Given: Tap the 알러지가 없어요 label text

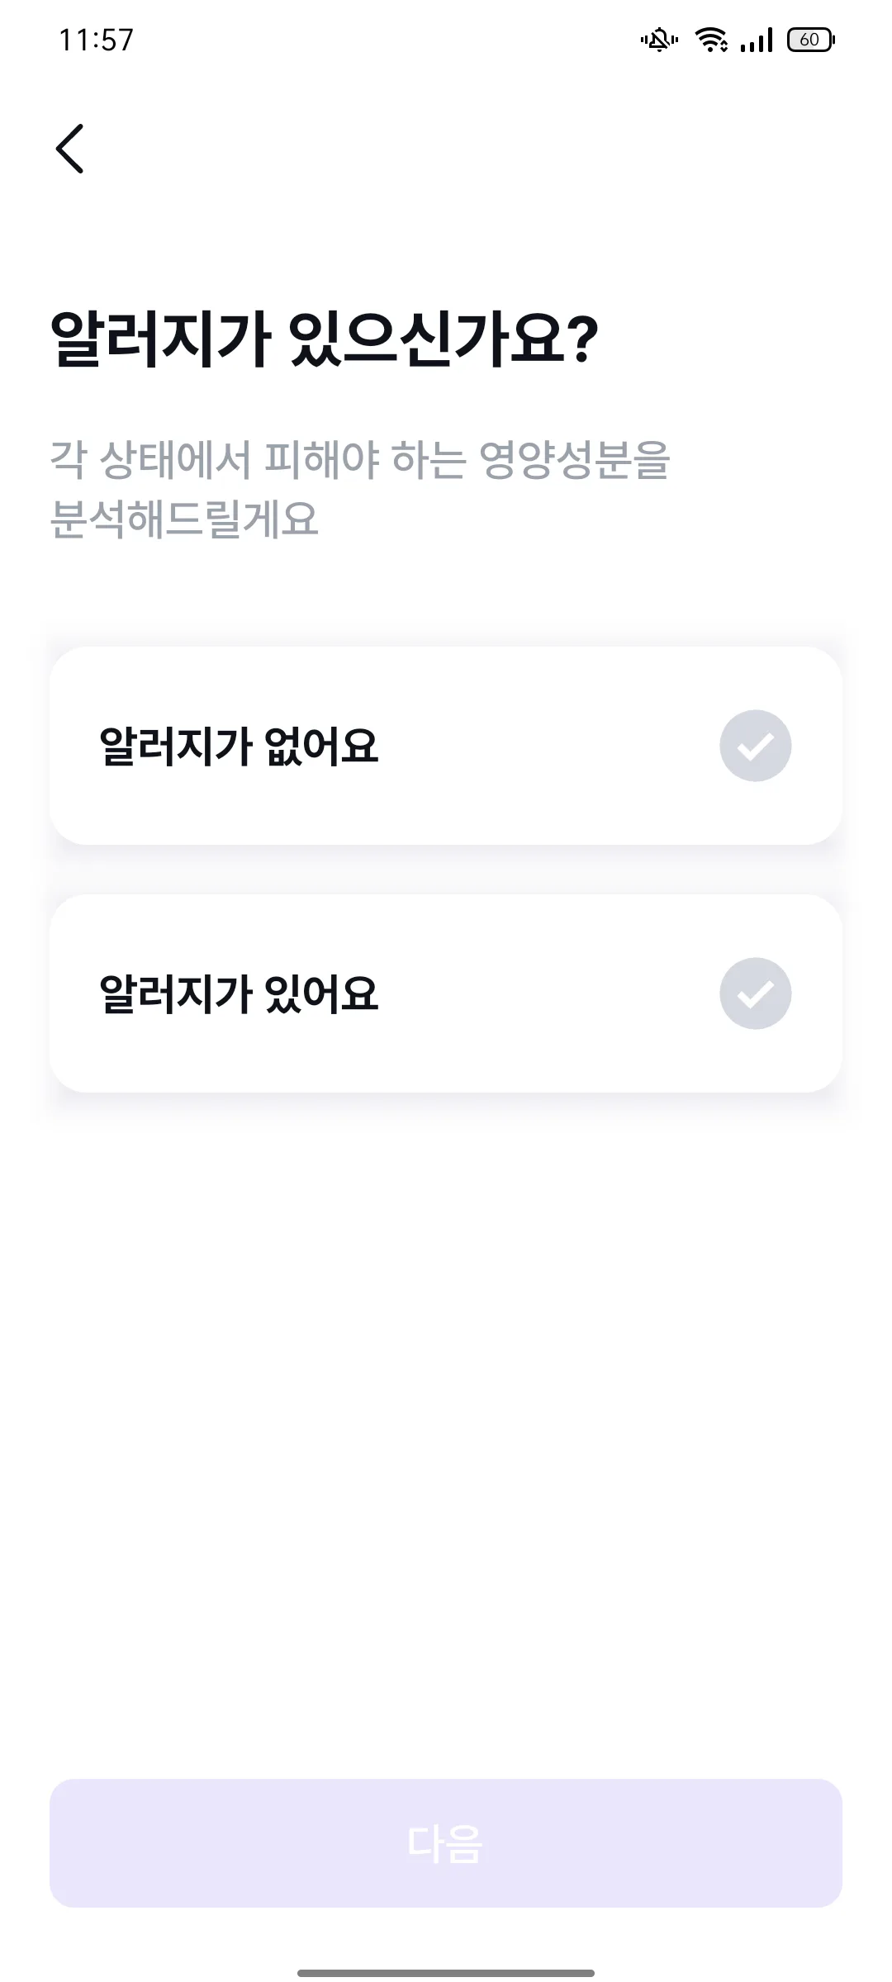Looking at the screenshot, I should pyautogui.click(x=239, y=747).
